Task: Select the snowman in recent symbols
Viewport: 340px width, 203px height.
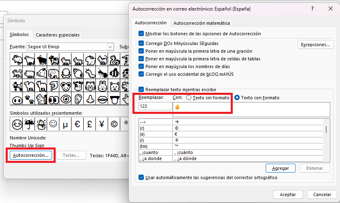Action: pyautogui.click(x=41, y=124)
